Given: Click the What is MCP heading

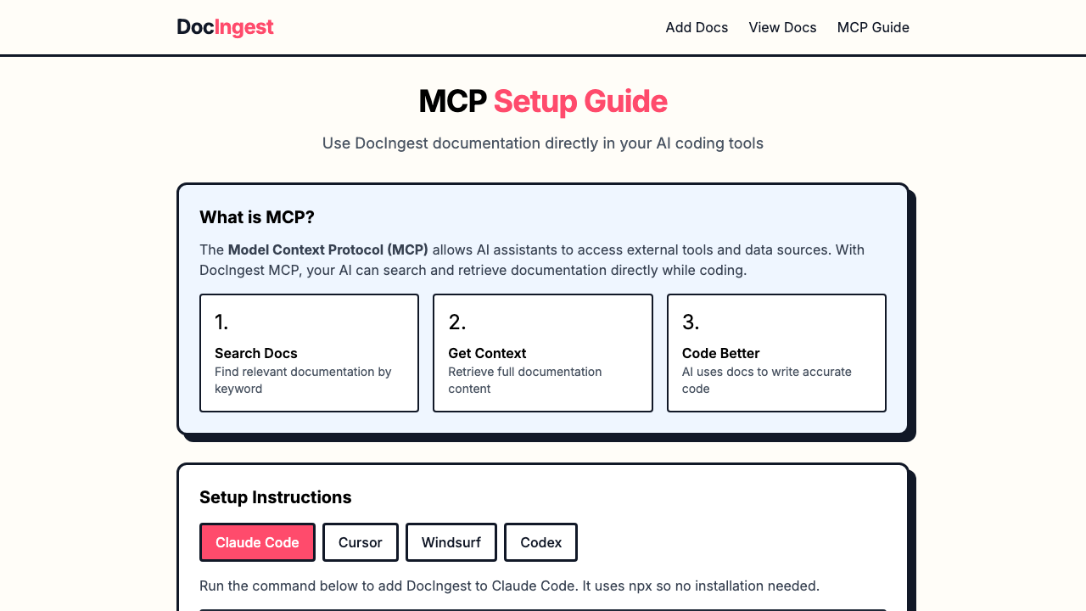Looking at the screenshot, I should pos(256,217).
